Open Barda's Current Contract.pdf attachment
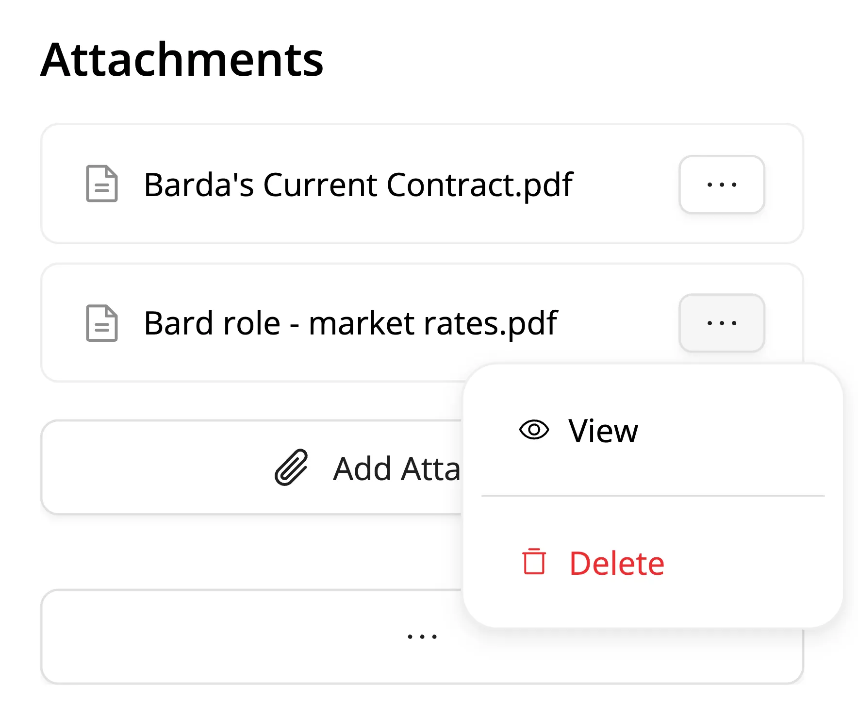The image size is (858, 702). point(359,184)
